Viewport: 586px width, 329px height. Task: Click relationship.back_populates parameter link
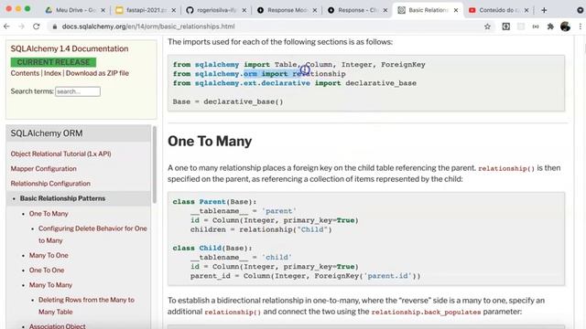click(x=426, y=312)
